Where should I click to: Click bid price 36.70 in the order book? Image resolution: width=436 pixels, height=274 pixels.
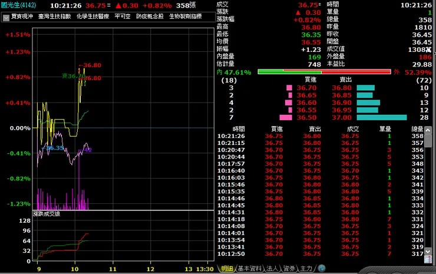[306, 88]
